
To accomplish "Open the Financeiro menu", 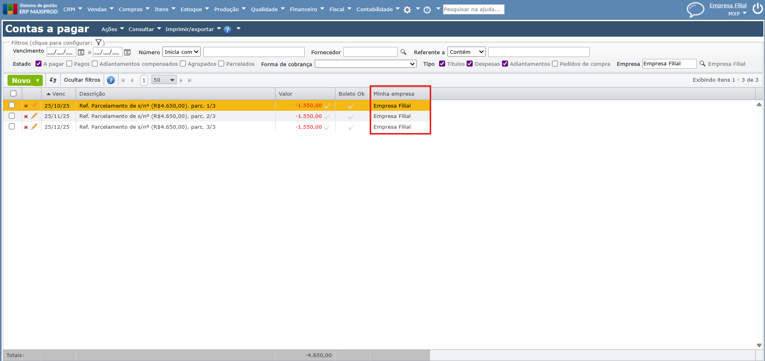I will 307,10.
